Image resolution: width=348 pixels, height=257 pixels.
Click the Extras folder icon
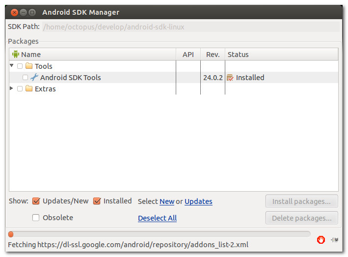tap(29, 88)
